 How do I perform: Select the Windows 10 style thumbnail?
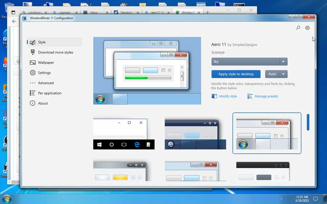click(124, 134)
